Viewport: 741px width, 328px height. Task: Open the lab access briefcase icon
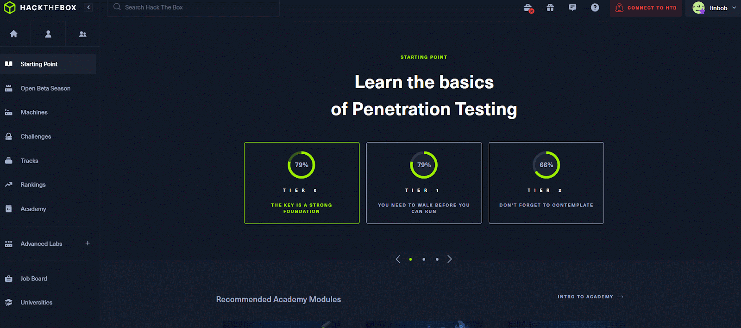pyautogui.click(x=528, y=8)
